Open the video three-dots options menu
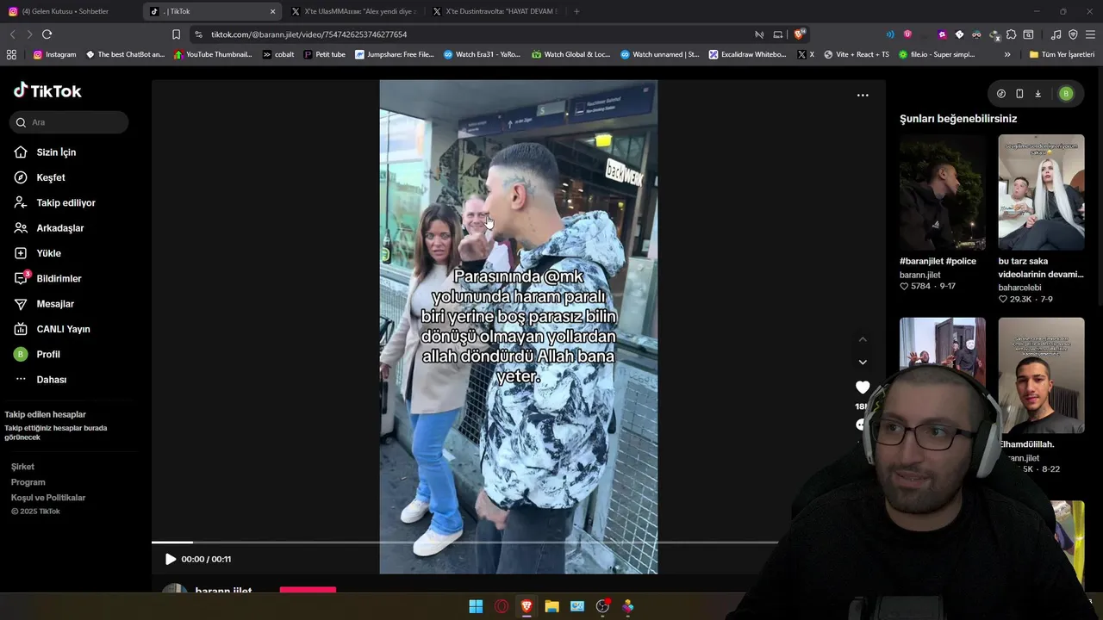Image resolution: width=1103 pixels, height=620 pixels. (x=863, y=96)
